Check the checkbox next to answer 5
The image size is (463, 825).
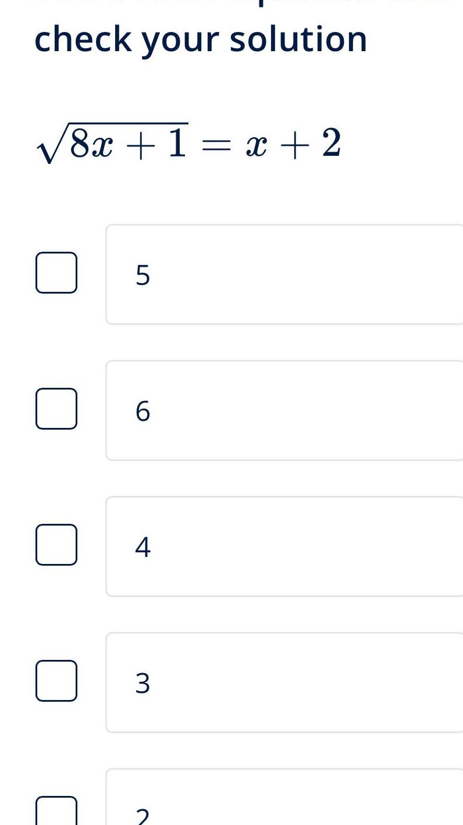pyautogui.click(x=56, y=272)
